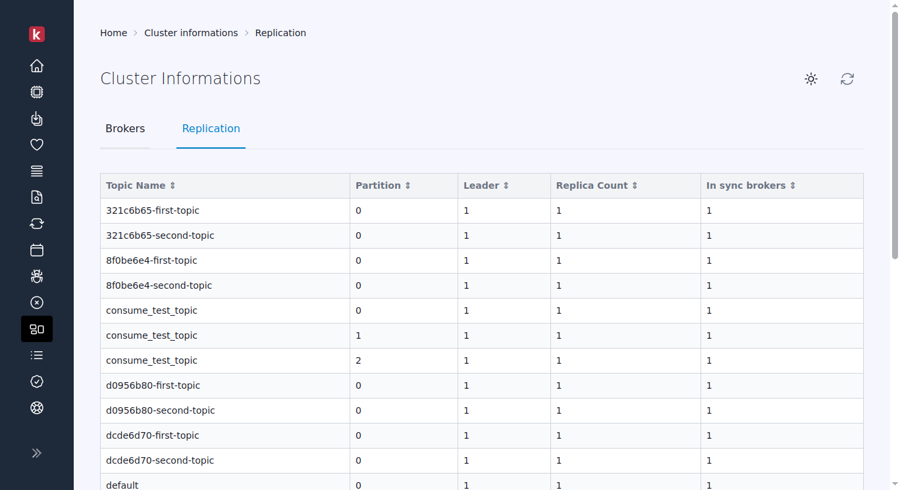Click the bug icon in the sidebar
Screen dimensions: 900x490
(x=37, y=276)
